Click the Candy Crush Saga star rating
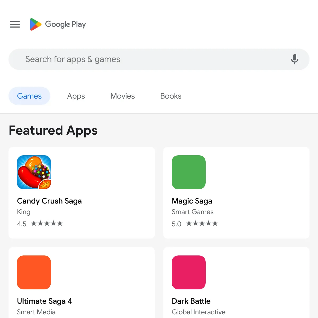The width and height of the screenshot is (318, 318). tap(47, 223)
